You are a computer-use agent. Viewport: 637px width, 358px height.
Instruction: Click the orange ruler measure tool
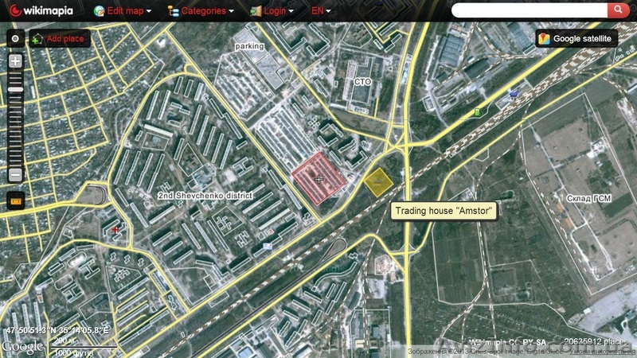point(14,201)
